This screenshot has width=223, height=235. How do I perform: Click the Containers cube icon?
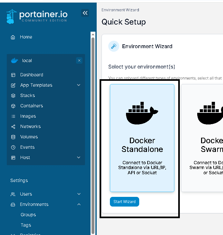13,106
